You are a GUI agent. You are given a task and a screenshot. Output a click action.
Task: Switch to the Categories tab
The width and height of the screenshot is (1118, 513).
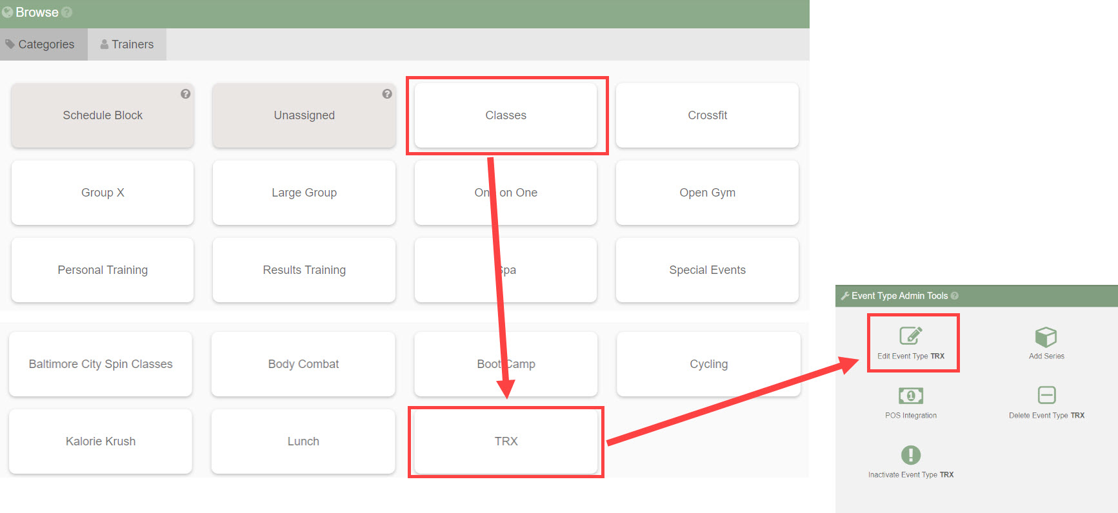coord(44,44)
